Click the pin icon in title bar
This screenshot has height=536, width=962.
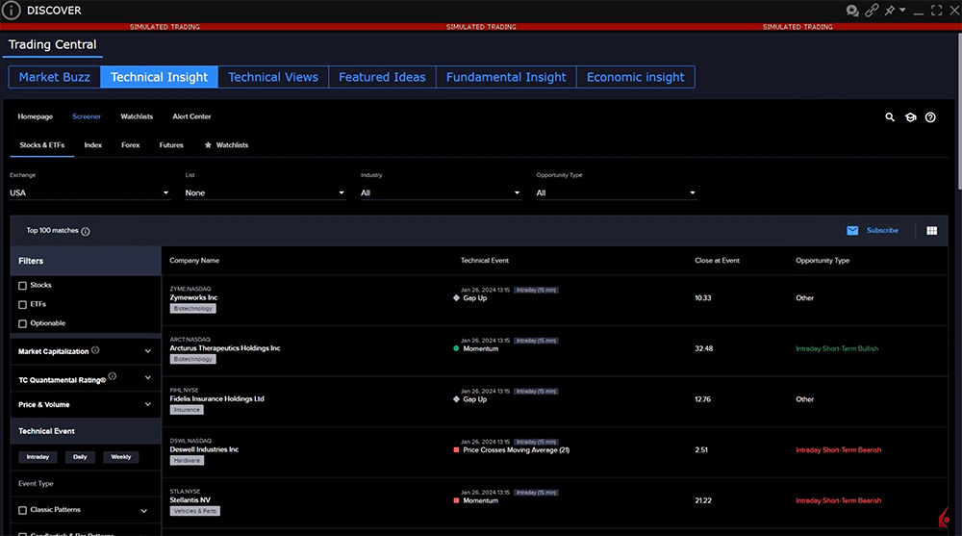coord(889,11)
